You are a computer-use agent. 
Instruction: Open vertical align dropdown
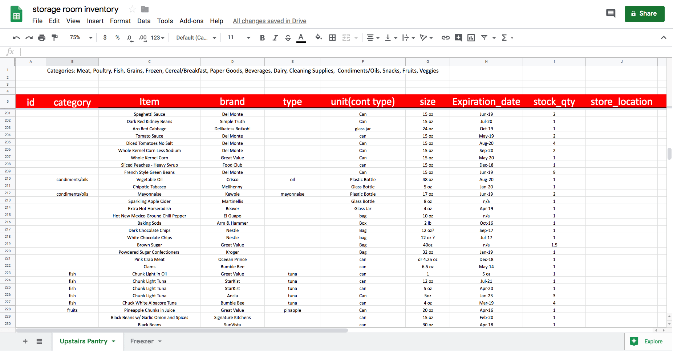click(x=391, y=38)
